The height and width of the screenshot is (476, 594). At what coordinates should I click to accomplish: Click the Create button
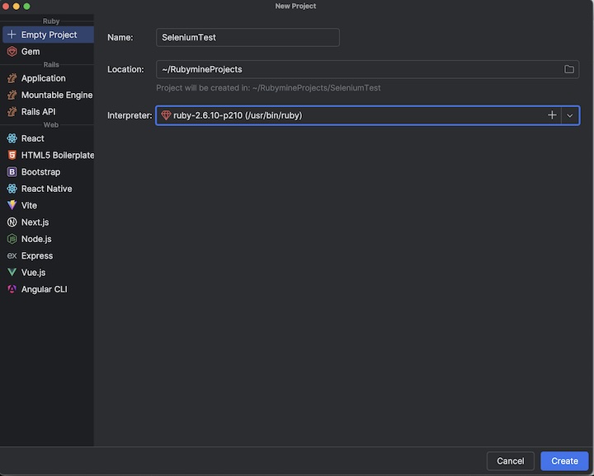(x=564, y=461)
